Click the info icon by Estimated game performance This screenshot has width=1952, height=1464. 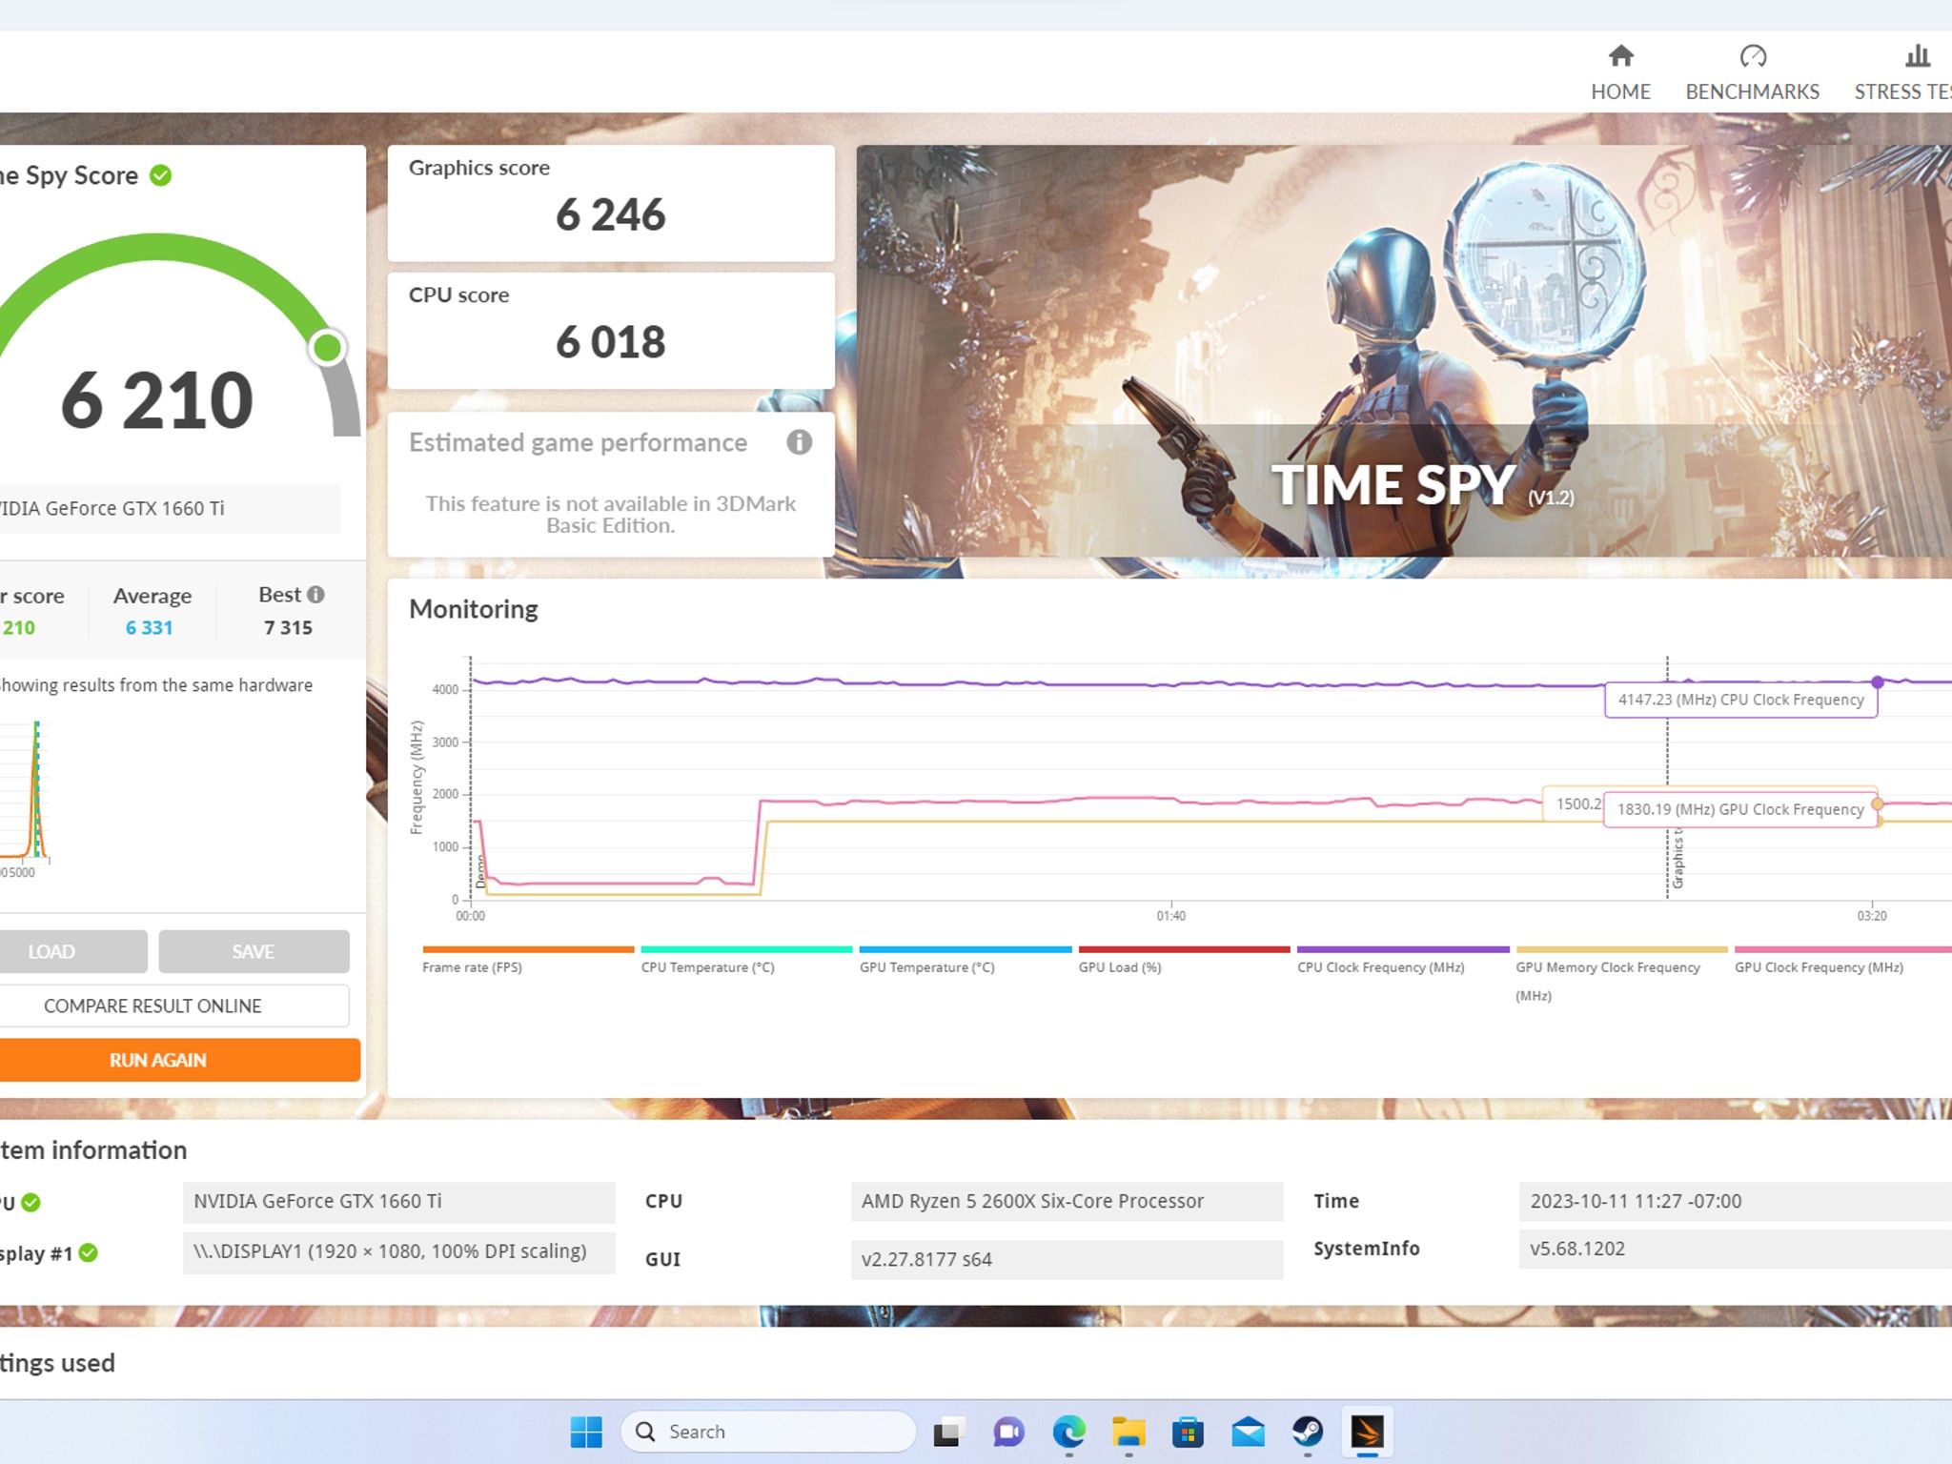pyautogui.click(x=799, y=442)
